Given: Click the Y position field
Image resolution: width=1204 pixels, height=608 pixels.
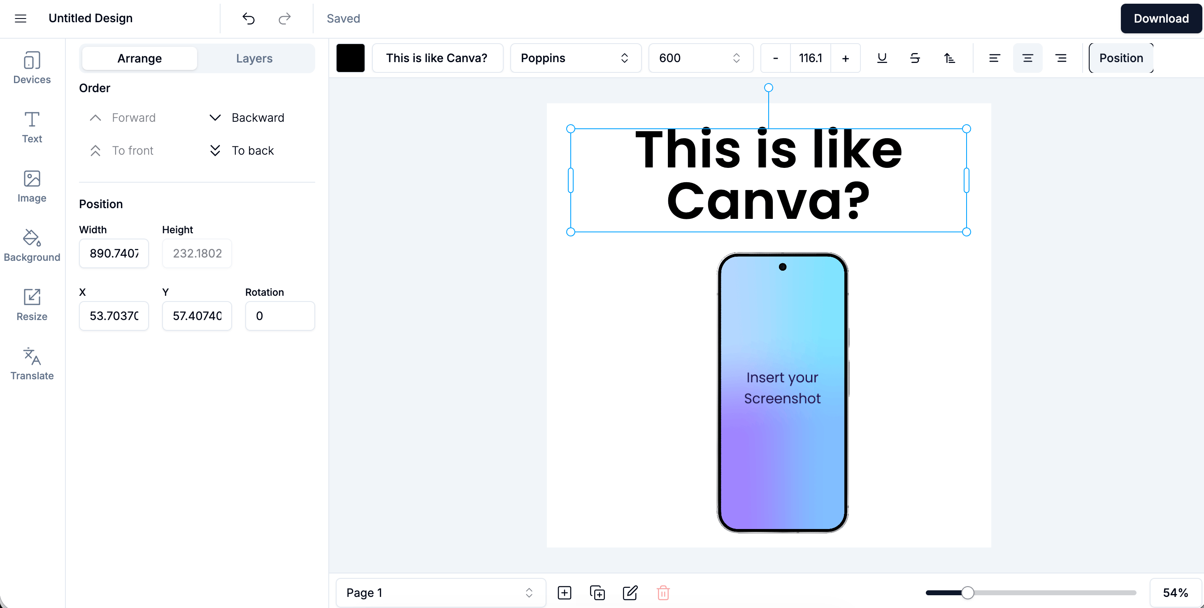Looking at the screenshot, I should pos(197,316).
